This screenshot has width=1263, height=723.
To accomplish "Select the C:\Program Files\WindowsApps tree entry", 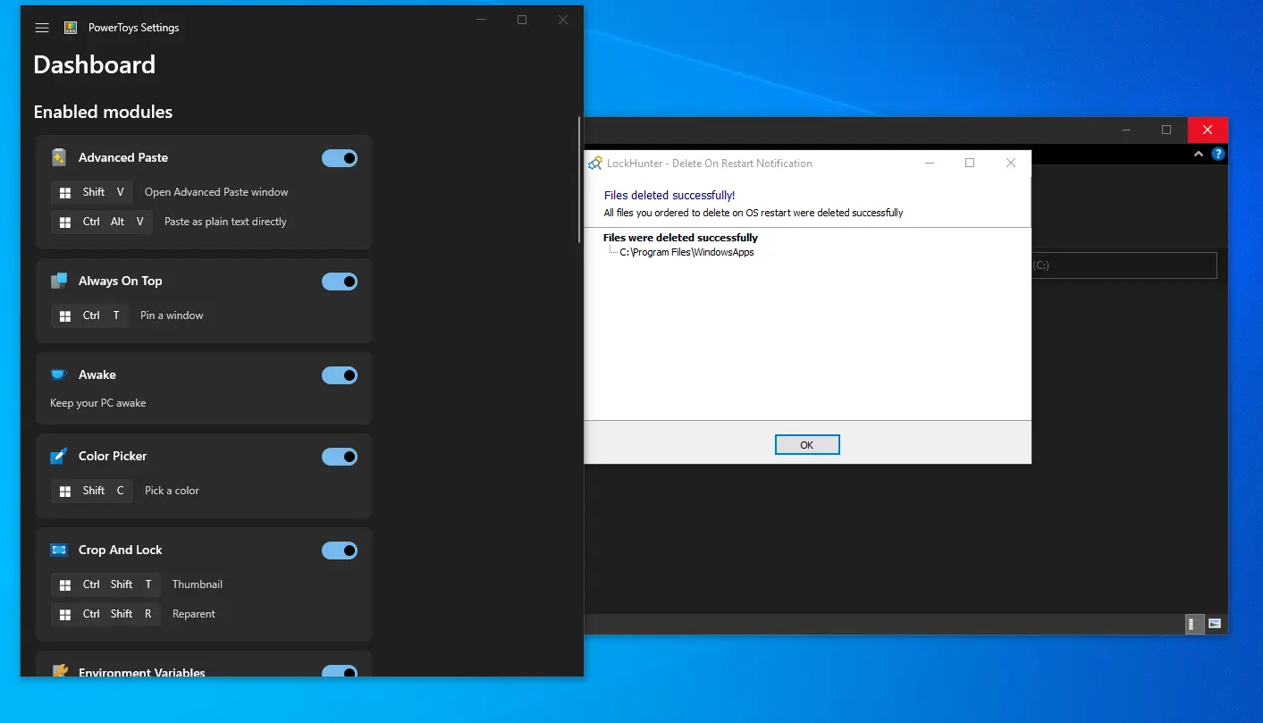I will (686, 252).
